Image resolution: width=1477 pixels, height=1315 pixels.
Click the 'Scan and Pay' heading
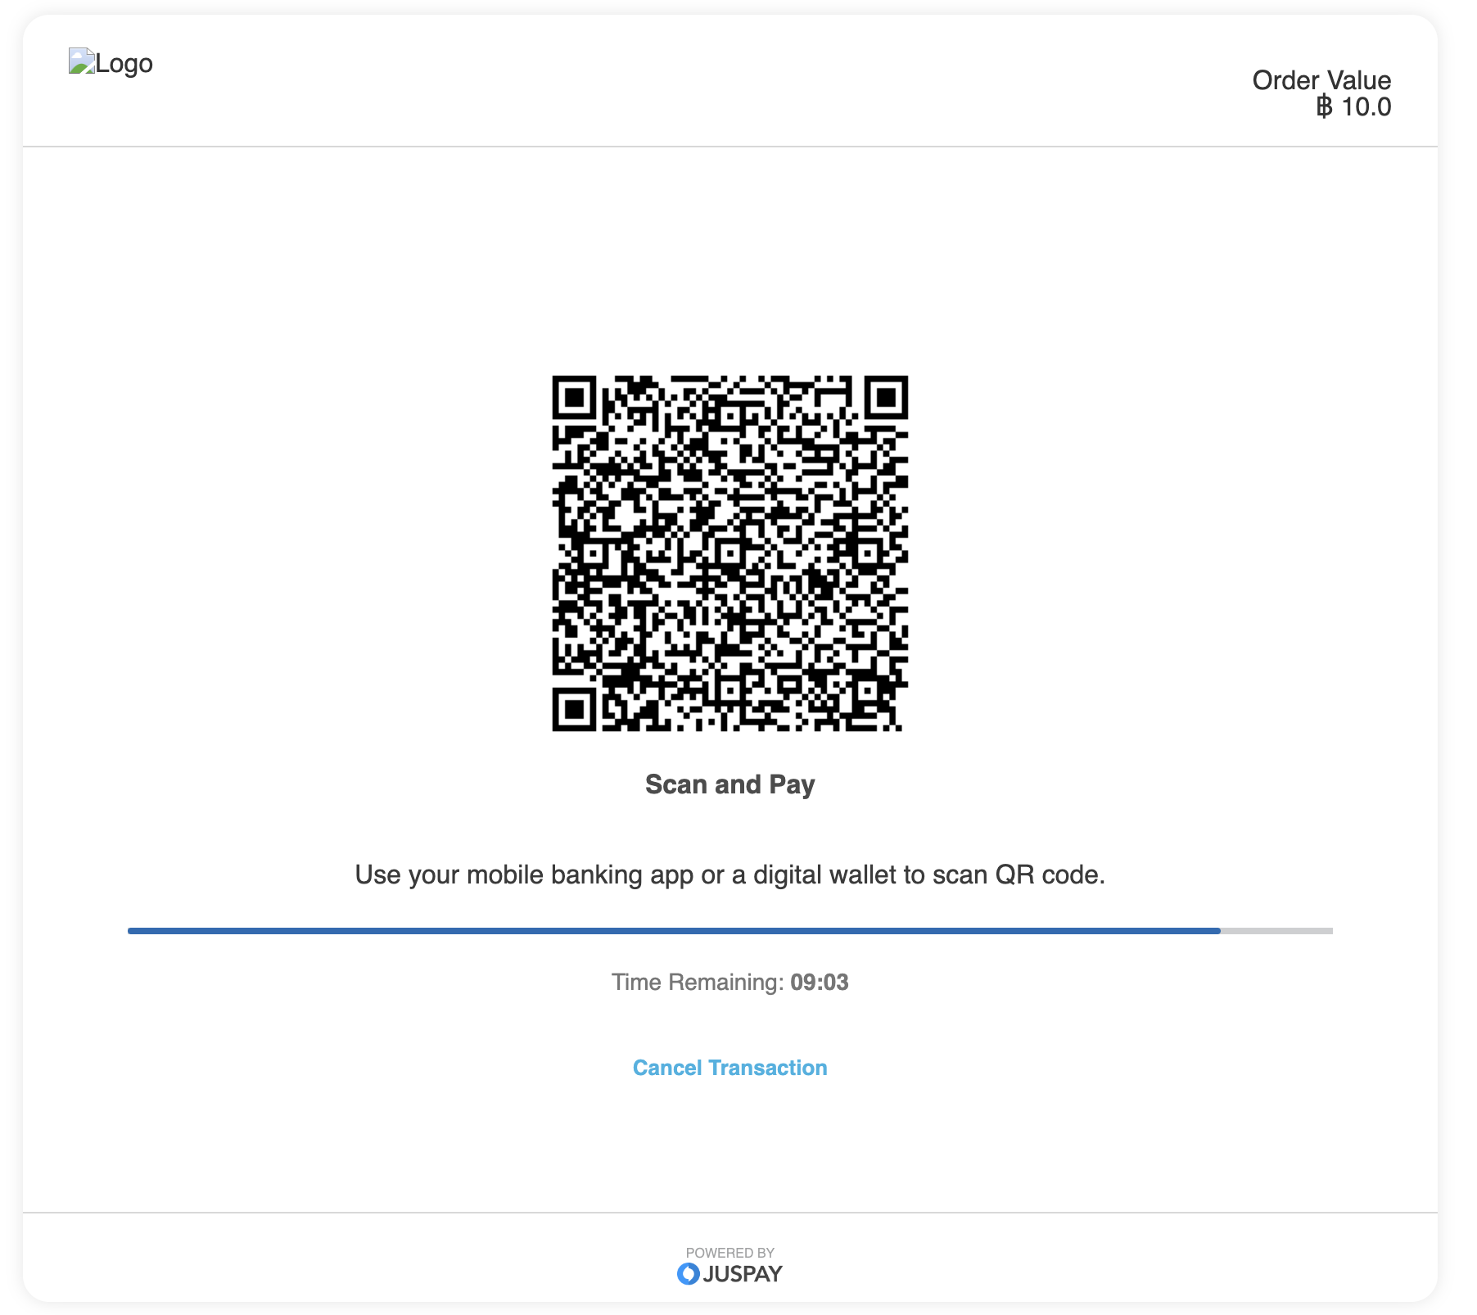click(729, 784)
